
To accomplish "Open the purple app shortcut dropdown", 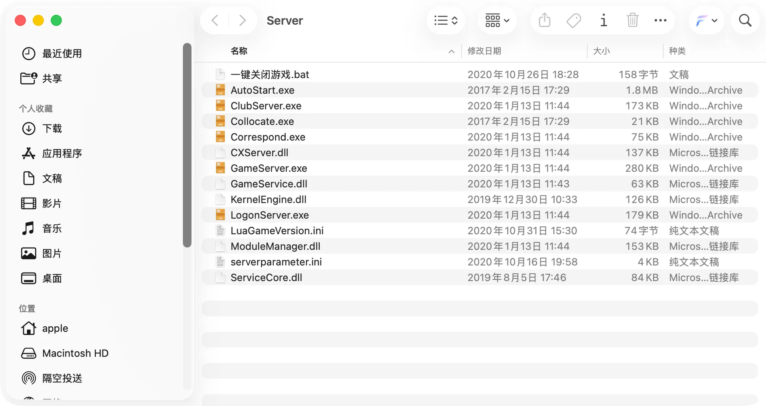I will click(x=707, y=20).
